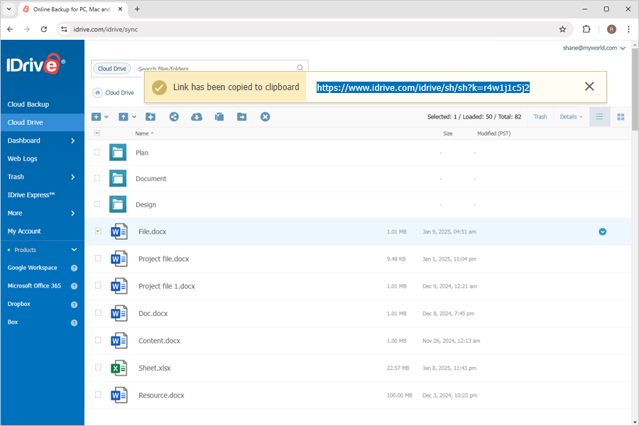
Task: Sort files by the Name column
Action: coord(144,133)
